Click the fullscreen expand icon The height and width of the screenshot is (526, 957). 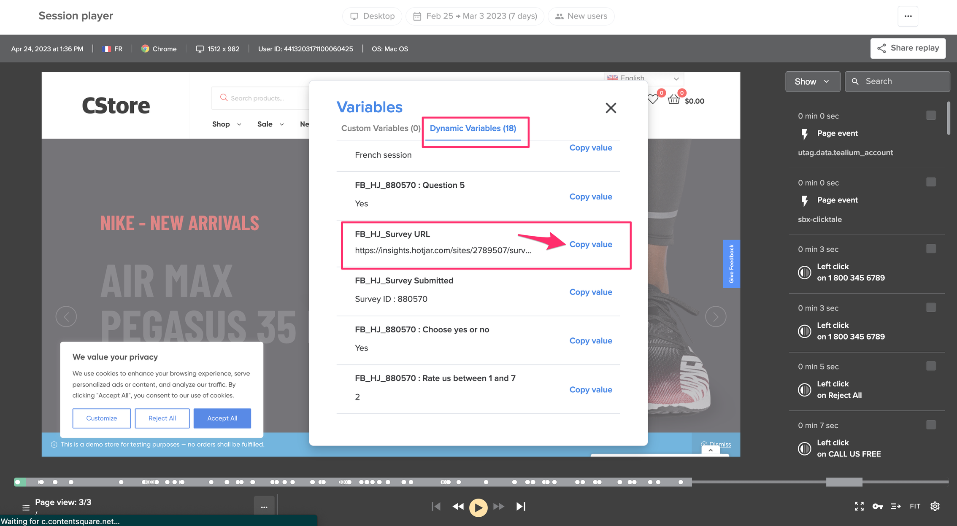[x=859, y=506]
